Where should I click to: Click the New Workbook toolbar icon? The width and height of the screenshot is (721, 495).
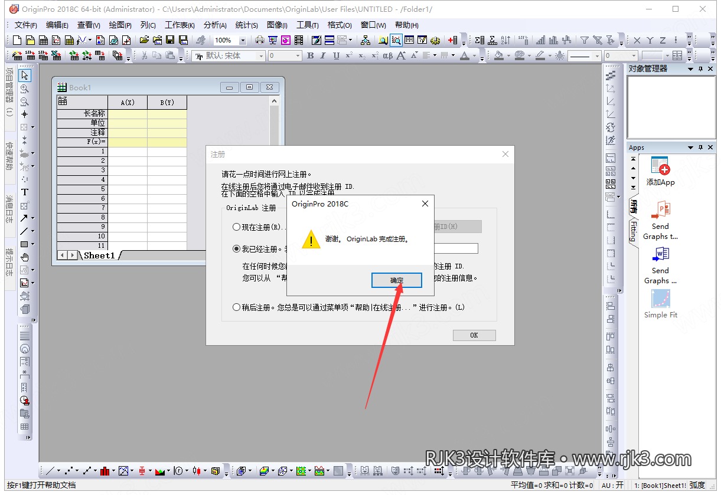click(x=43, y=40)
